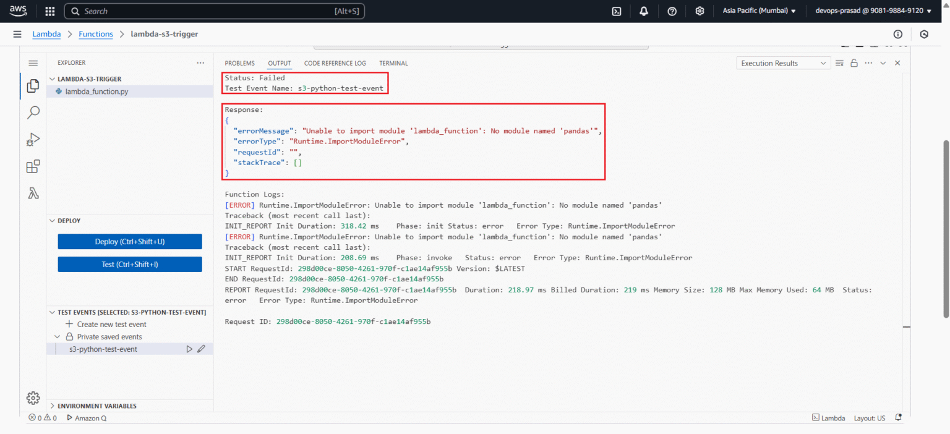Screen dimensions: 950x434
Task: Clear the execution output with the clear icon
Action: pos(839,62)
